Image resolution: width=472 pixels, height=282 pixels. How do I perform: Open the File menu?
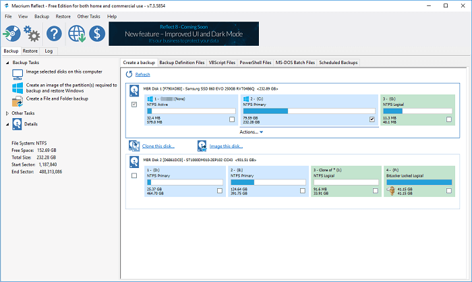(x=8, y=16)
